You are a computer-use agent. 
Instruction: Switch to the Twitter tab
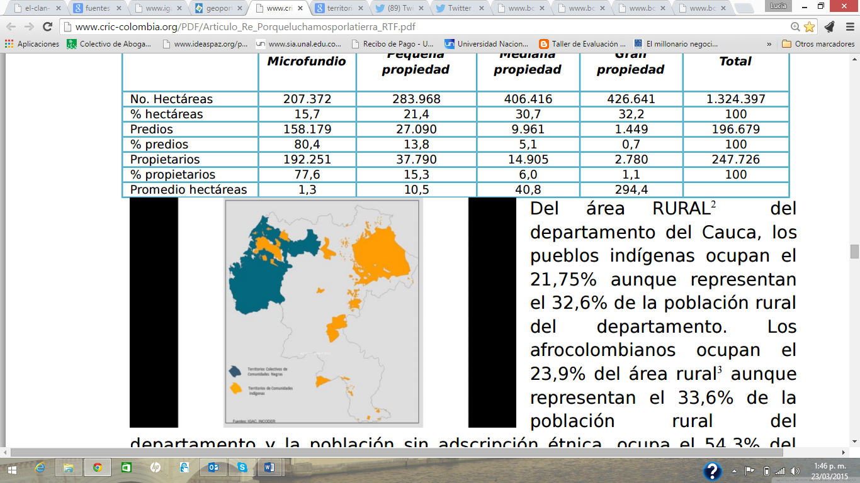[x=461, y=9]
